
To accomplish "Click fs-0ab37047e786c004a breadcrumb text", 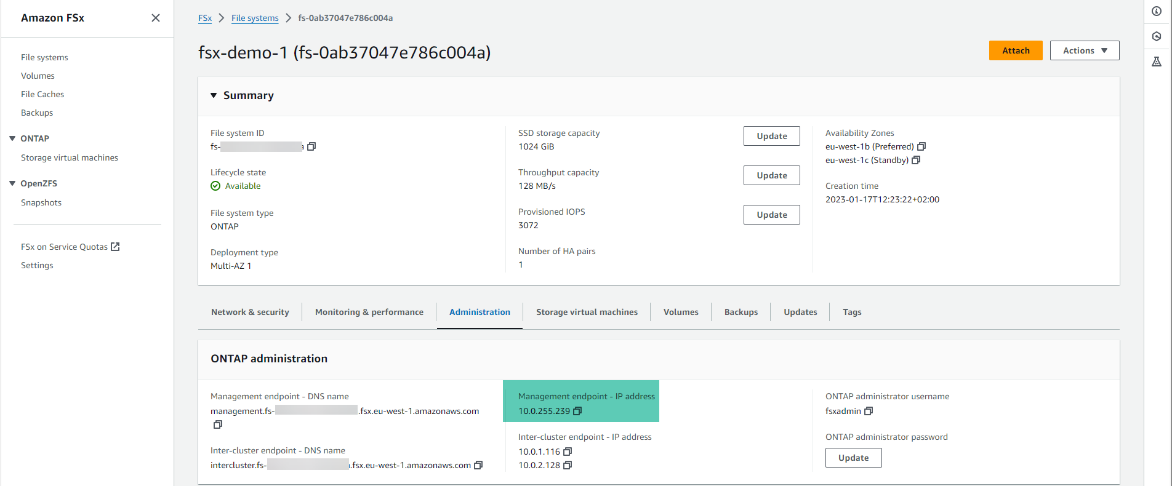I will point(345,18).
